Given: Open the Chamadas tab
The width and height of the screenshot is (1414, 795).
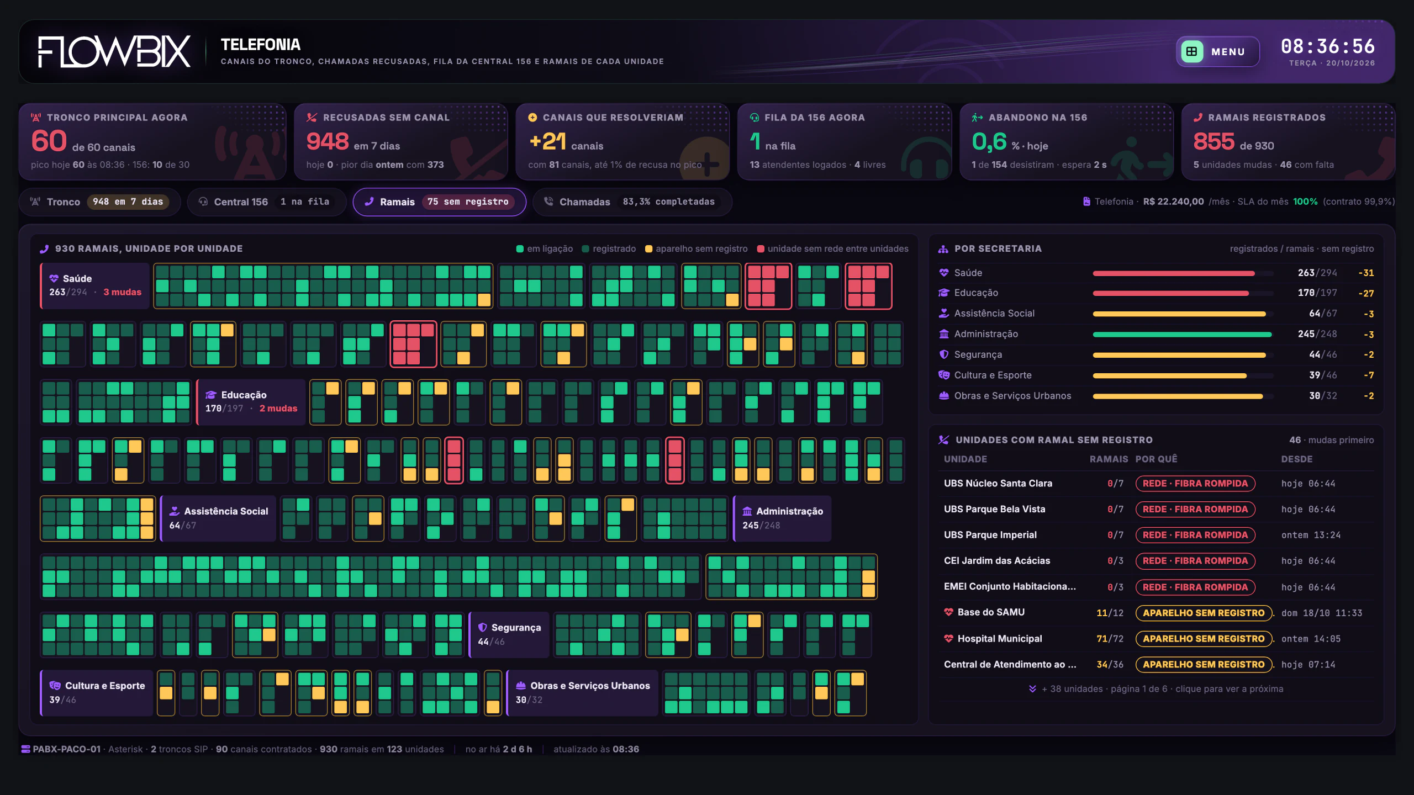Looking at the screenshot, I should point(632,202).
